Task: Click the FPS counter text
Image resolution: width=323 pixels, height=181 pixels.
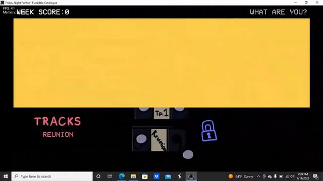Action: (x=9, y=9)
